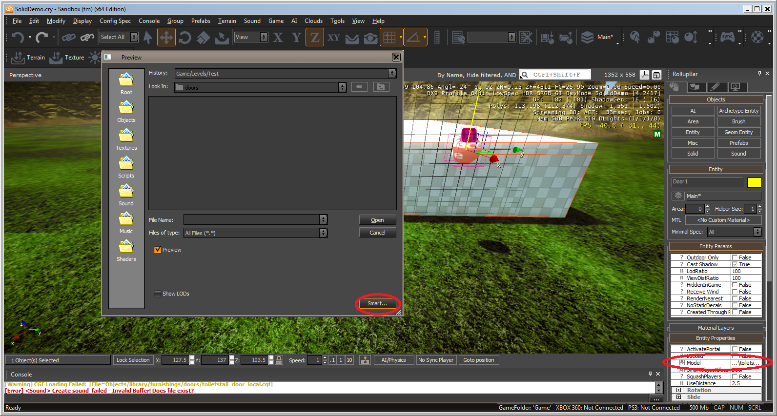Viewport: 777px width, 416px height.
Task: Toggle Cast Shadow checkbox
Action: pos(735,264)
